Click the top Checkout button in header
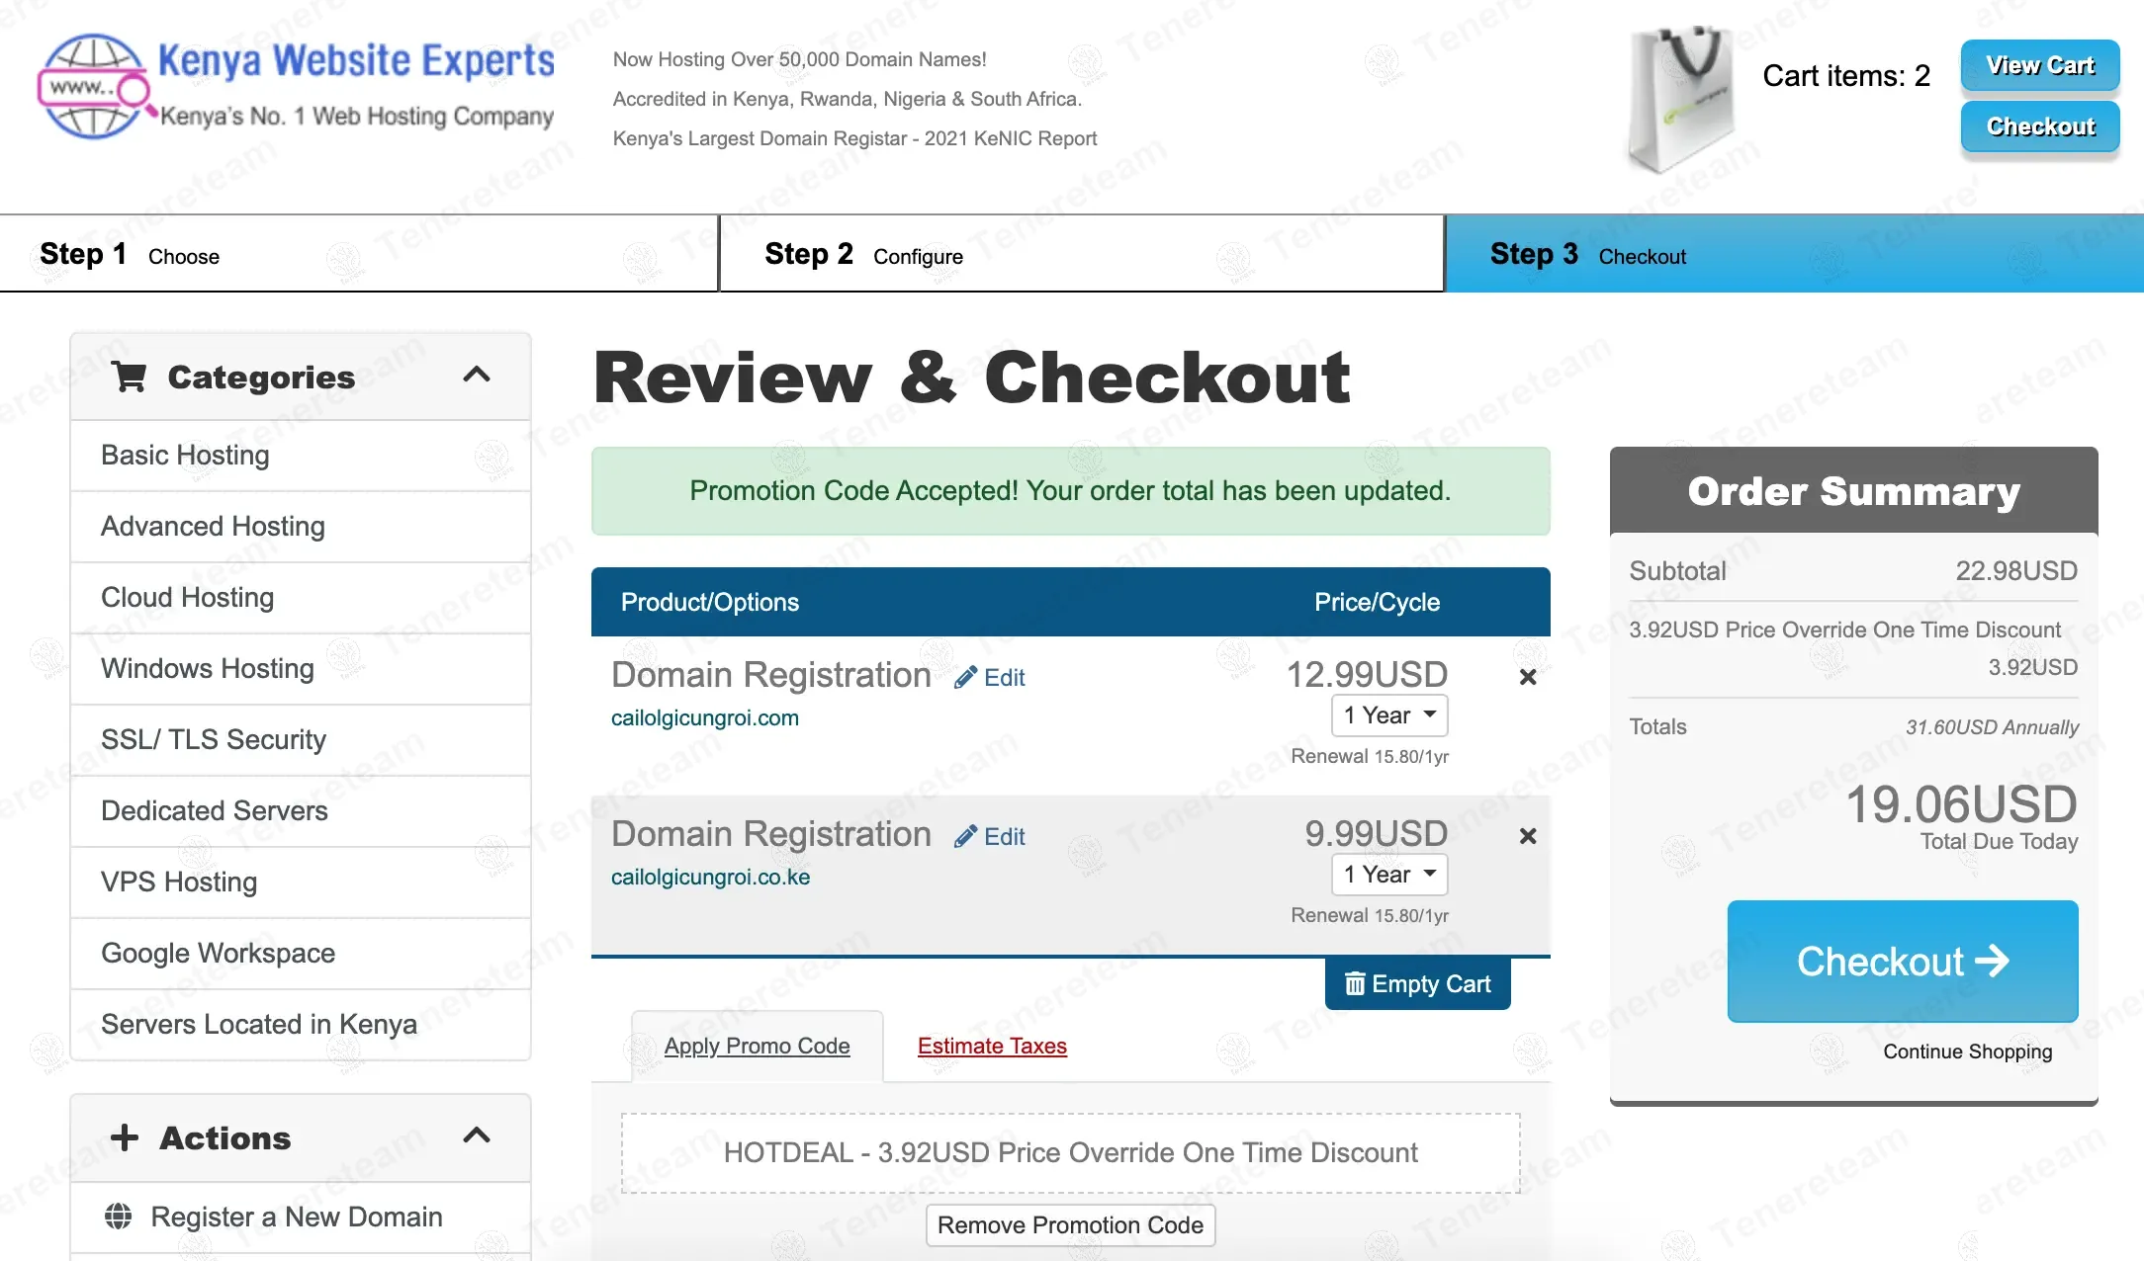 pos(2040,126)
